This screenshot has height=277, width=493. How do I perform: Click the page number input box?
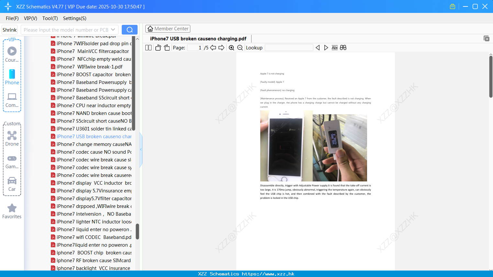195,47
